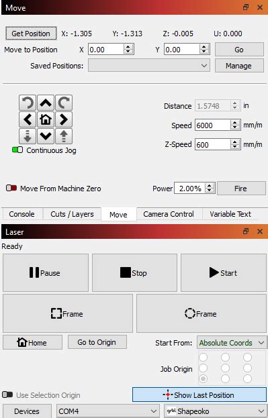Select the top-right Job Origin radio button
Image resolution: width=268 pixels, height=418 pixels.
click(247, 357)
